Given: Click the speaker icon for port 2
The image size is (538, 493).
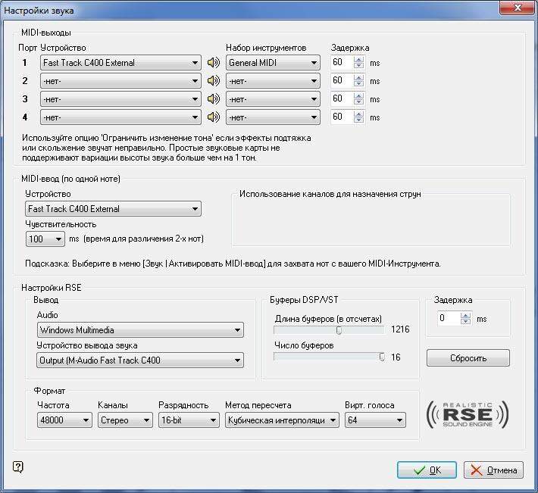Looking at the screenshot, I should [x=213, y=81].
